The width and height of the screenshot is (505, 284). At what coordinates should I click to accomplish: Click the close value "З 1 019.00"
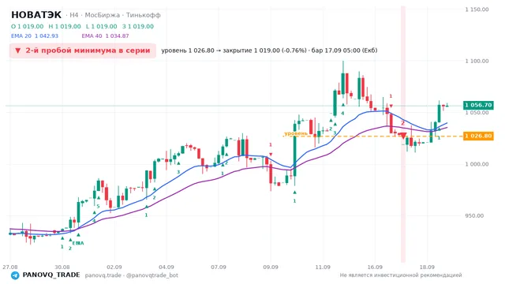pos(138,26)
